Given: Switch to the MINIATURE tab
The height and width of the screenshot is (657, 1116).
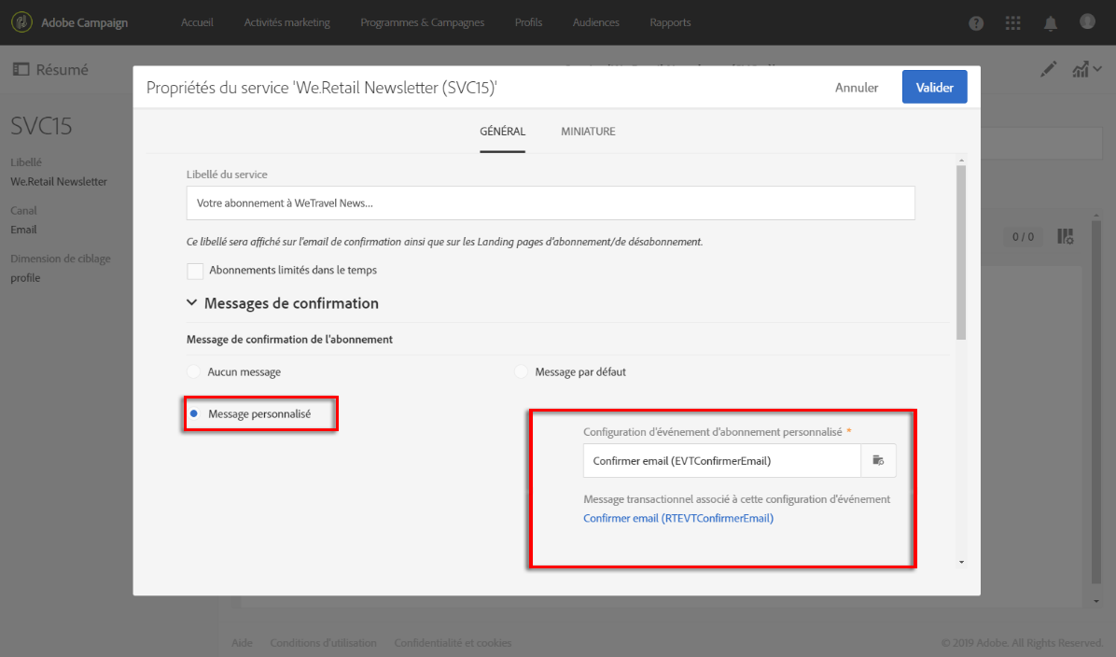Looking at the screenshot, I should (588, 131).
